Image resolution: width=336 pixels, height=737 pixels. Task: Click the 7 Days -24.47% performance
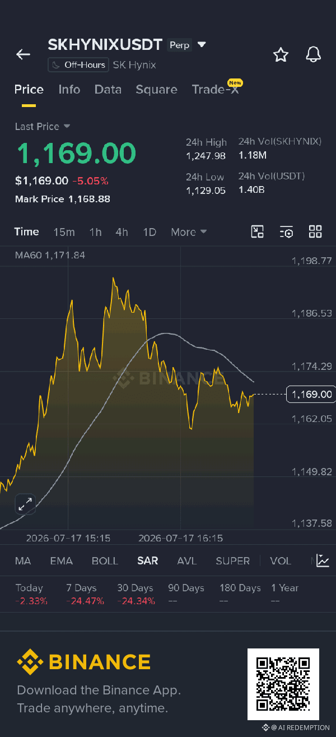85,594
